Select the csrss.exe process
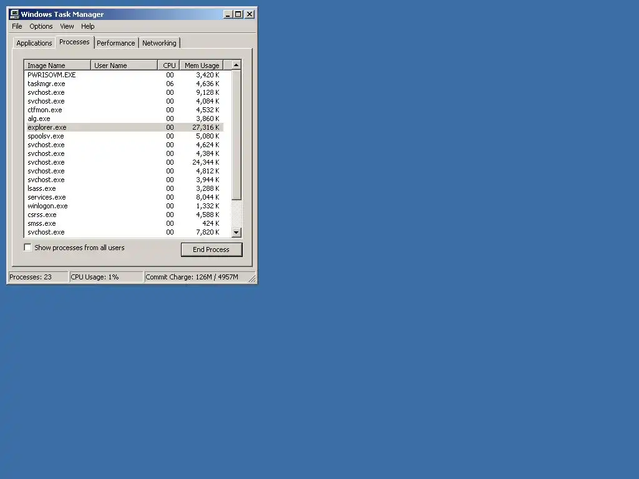The width and height of the screenshot is (639, 479). (x=125, y=215)
